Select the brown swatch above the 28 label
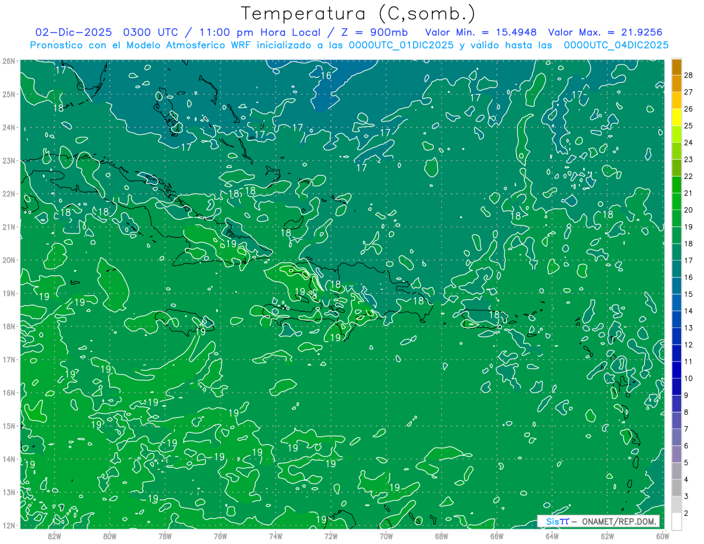This screenshot has height=544, width=704. [x=676, y=67]
